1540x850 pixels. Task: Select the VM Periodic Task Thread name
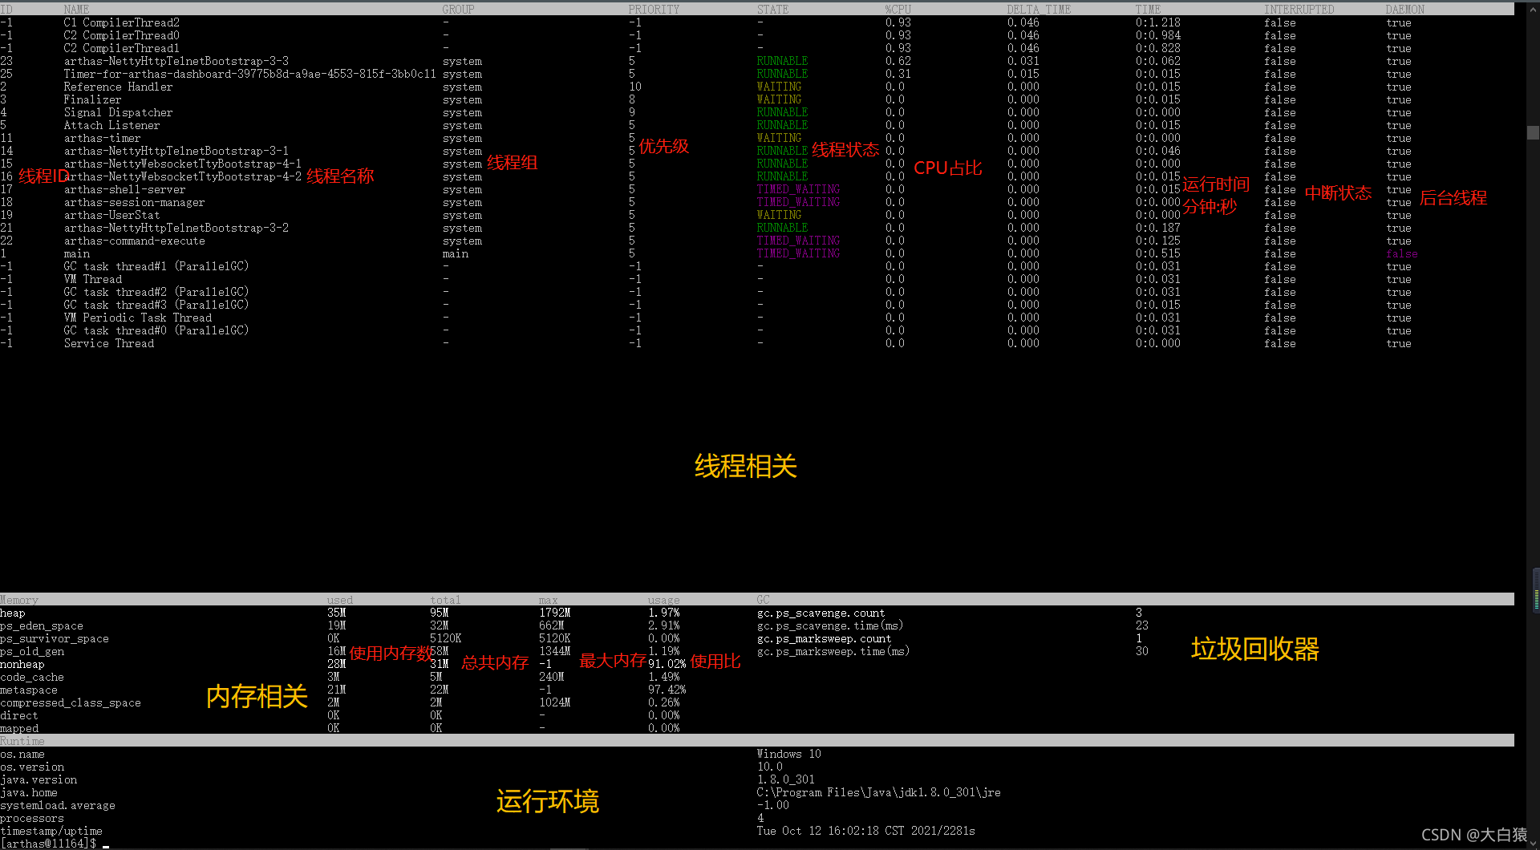[x=137, y=318]
